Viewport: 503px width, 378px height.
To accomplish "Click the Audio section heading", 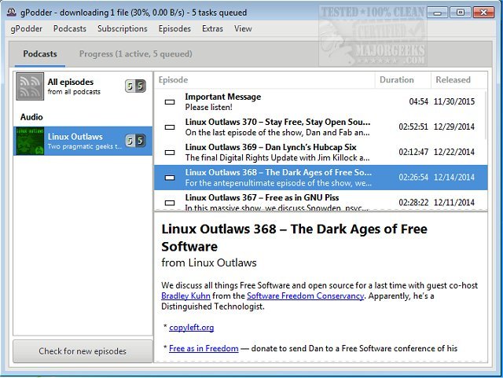I will pos(31,117).
